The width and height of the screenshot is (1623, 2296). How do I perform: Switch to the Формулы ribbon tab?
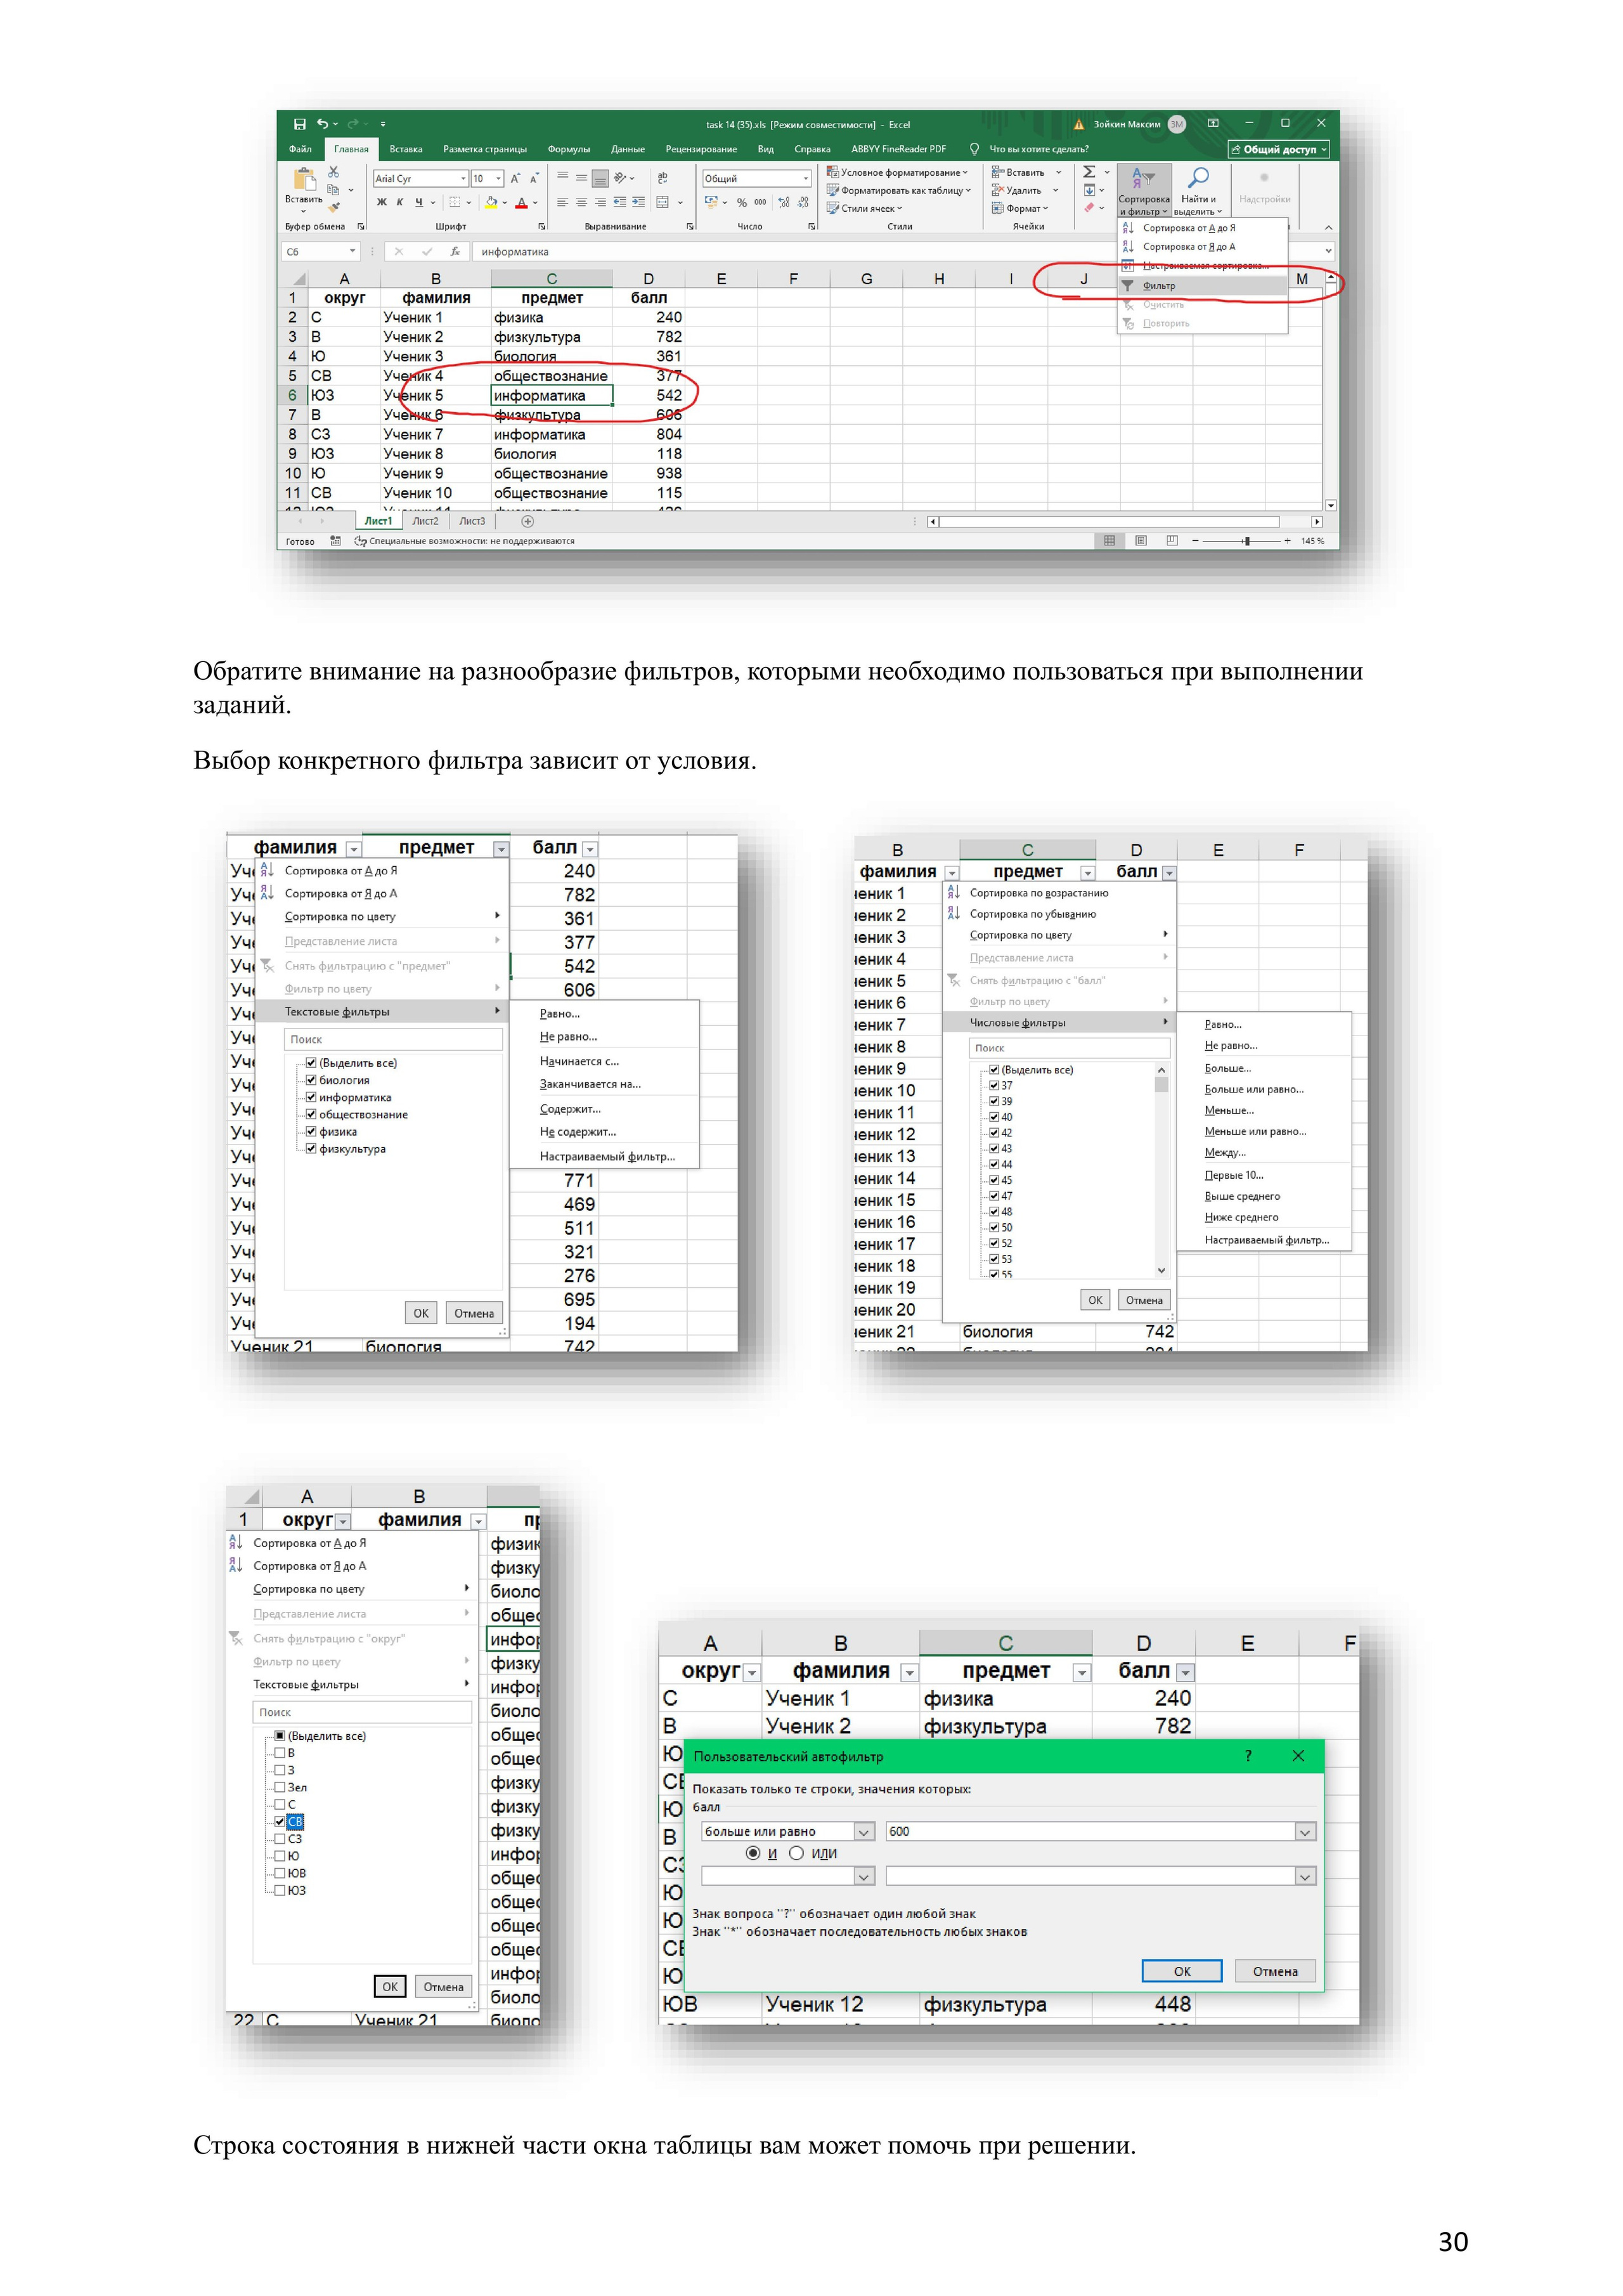(x=568, y=149)
